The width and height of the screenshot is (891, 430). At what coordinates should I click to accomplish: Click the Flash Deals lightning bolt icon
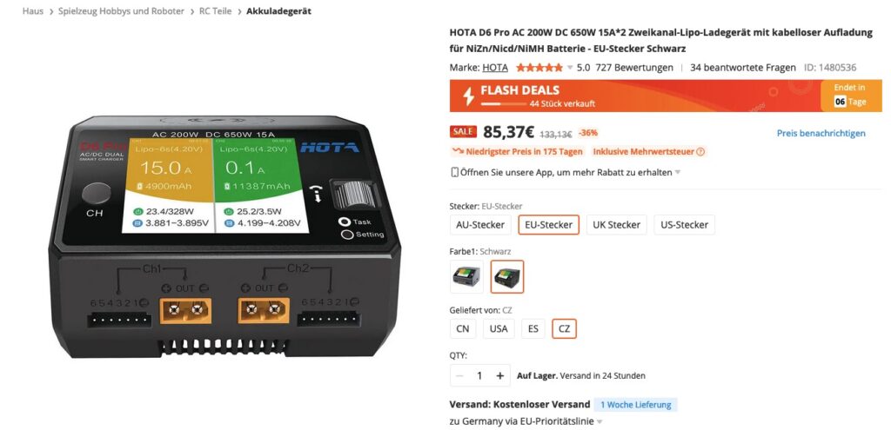click(468, 96)
